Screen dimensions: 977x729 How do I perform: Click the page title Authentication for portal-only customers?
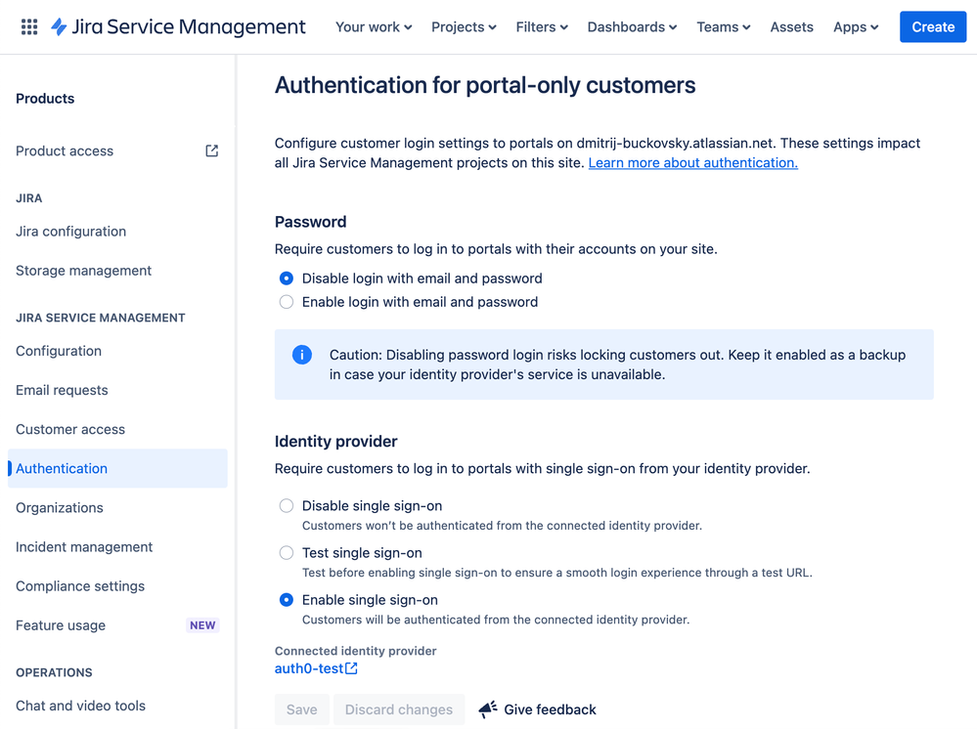pyautogui.click(x=485, y=85)
